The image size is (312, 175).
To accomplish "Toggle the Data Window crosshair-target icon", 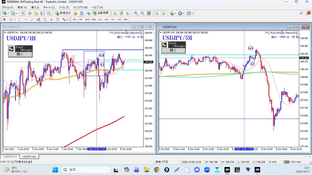I will (x=30, y=13).
